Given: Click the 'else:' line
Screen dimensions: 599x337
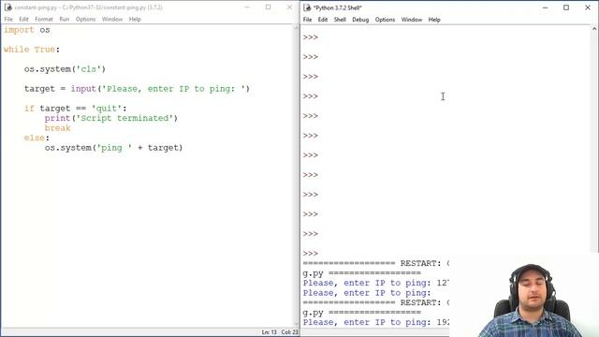Looking at the screenshot, I should 37,138.
